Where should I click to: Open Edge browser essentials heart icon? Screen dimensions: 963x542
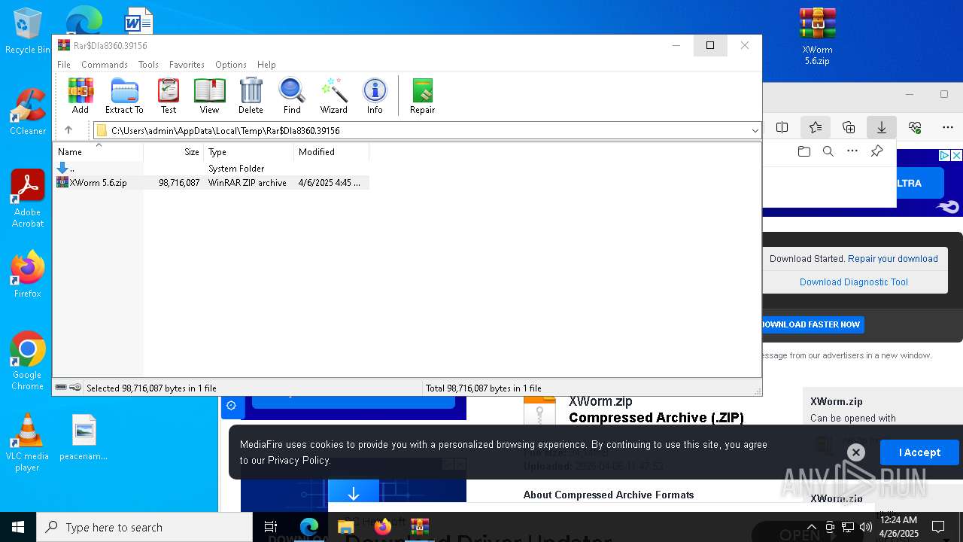click(x=915, y=127)
